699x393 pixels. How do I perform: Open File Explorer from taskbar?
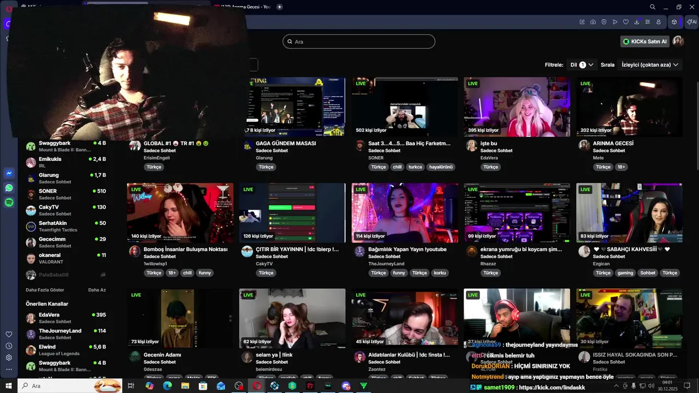pyautogui.click(x=185, y=386)
